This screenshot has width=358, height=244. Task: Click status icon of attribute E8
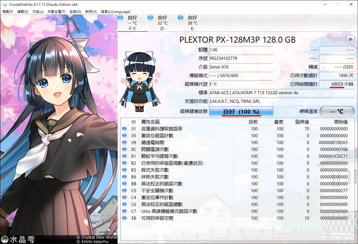tap(124, 218)
